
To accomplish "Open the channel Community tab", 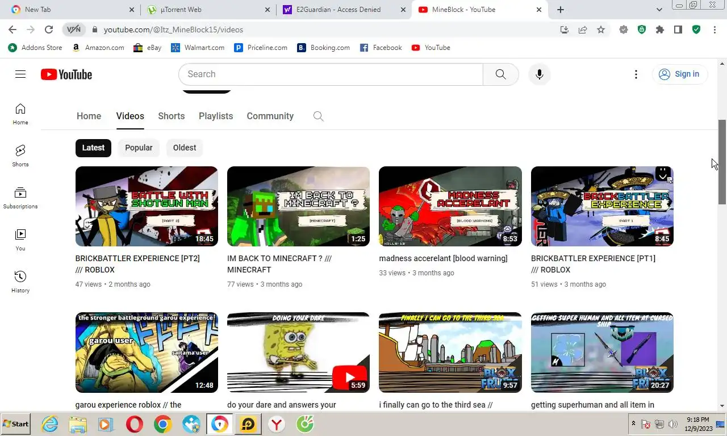I will click(270, 116).
